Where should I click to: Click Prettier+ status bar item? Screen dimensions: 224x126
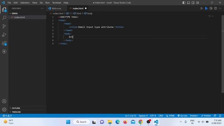tap(194, 116)
